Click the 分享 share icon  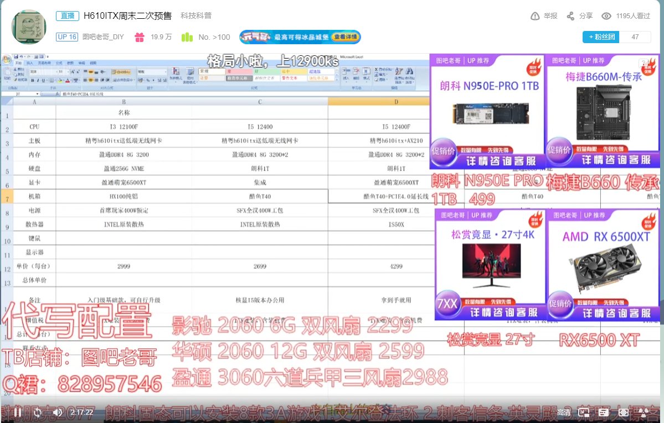click(x=570, y=16)
